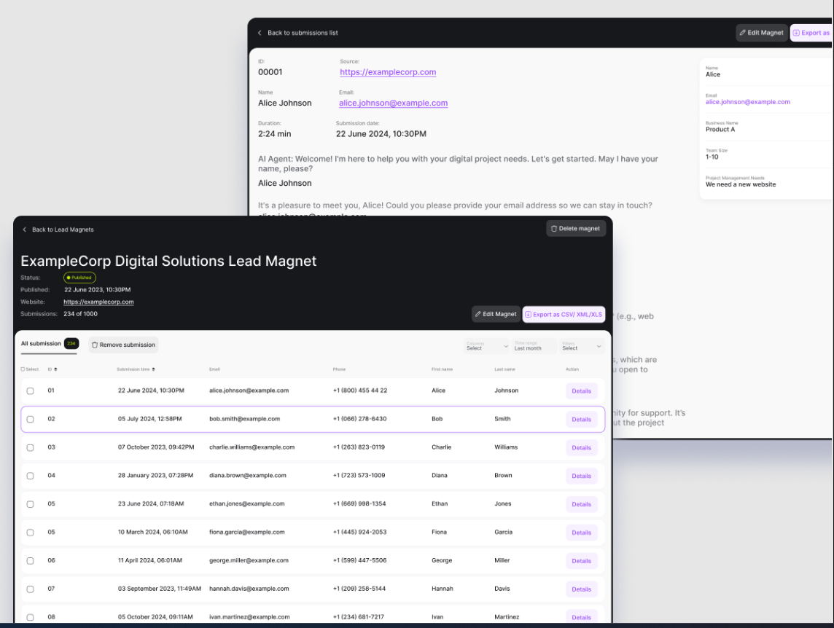834x628 pixels.
Task: Click the back chevron near Back to submissions list
Action: pos(260,33)
